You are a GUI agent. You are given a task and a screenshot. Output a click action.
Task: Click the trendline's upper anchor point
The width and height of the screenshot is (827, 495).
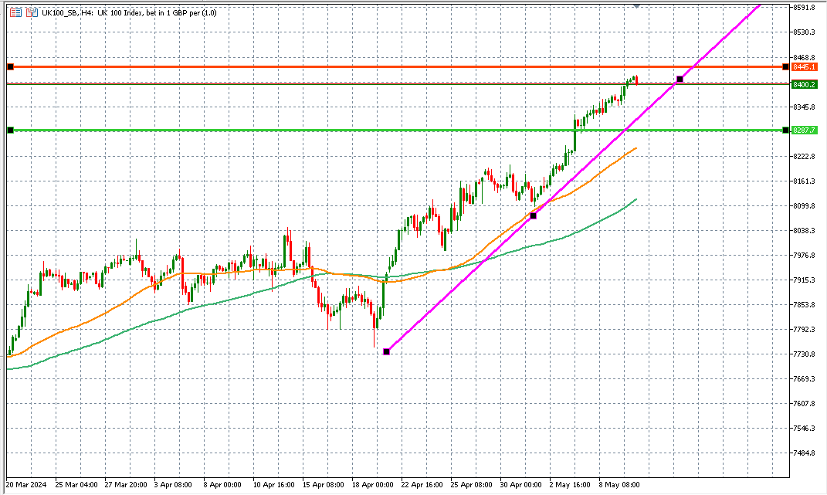[680, 80]
